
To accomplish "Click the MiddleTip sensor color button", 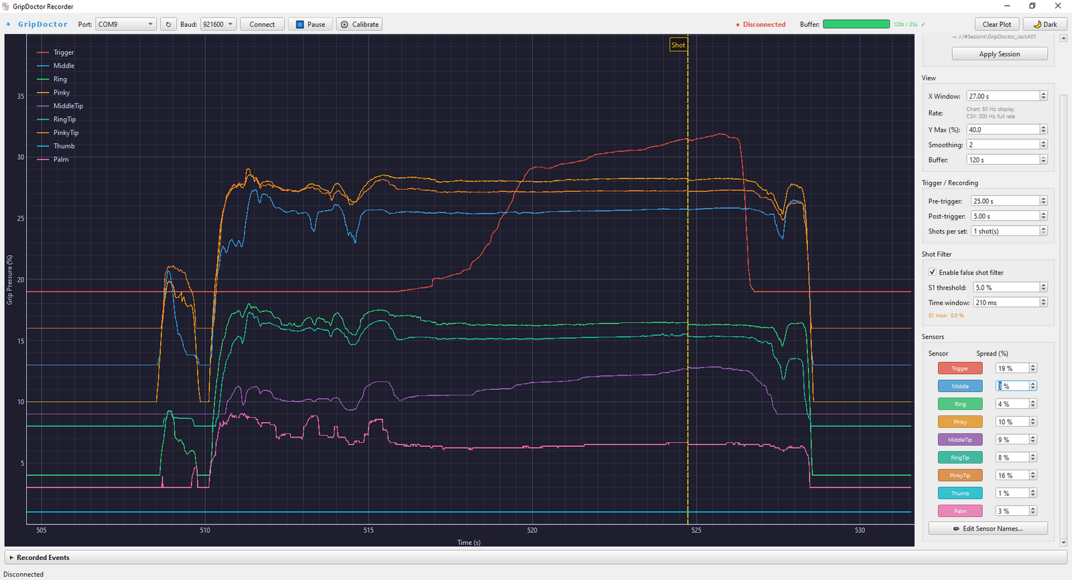I will click(960, 440).
